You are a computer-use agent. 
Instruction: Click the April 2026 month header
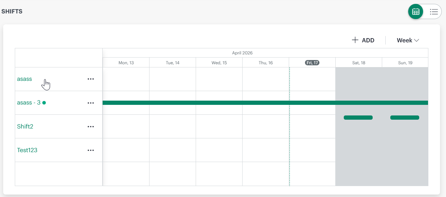[x=242, y=53]
